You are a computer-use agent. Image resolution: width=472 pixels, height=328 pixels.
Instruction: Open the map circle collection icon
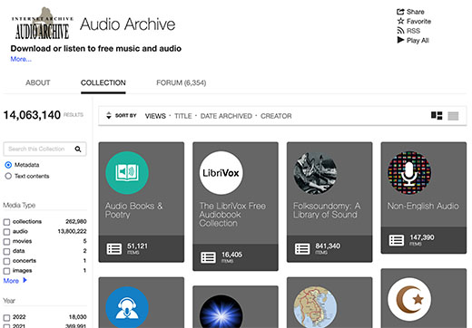[x=315, y=307]
